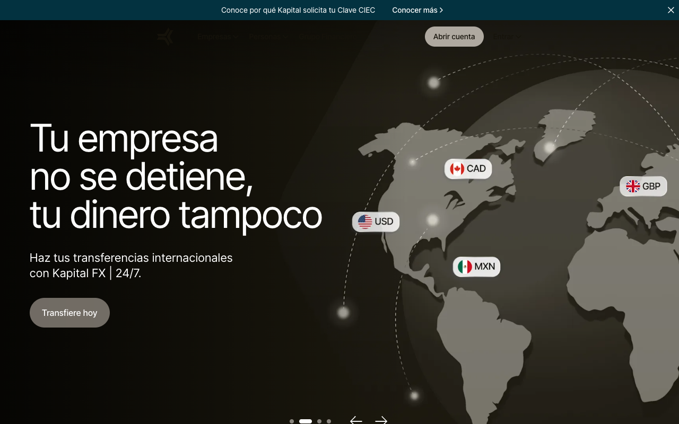Select the third carousel dot indicator
The width and height of the screenshot is (679, 424).
click(x=319, y=421)
